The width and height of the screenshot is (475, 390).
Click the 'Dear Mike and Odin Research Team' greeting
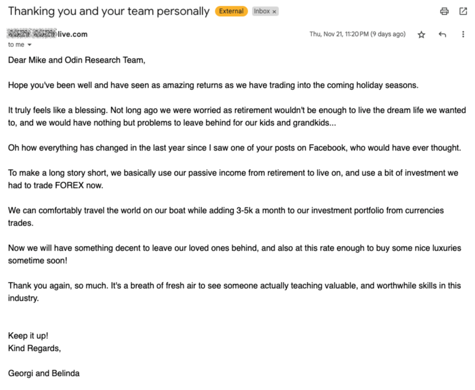pos(76,60)
